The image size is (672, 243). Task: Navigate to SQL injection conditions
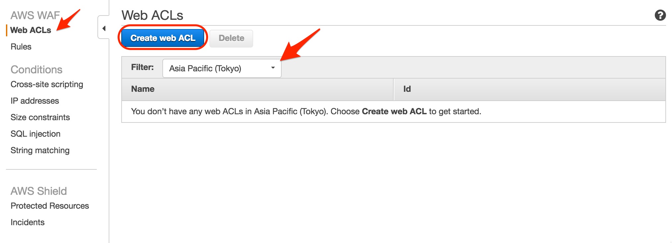35,134
